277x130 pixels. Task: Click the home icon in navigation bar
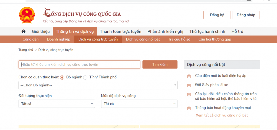(24, 31)
